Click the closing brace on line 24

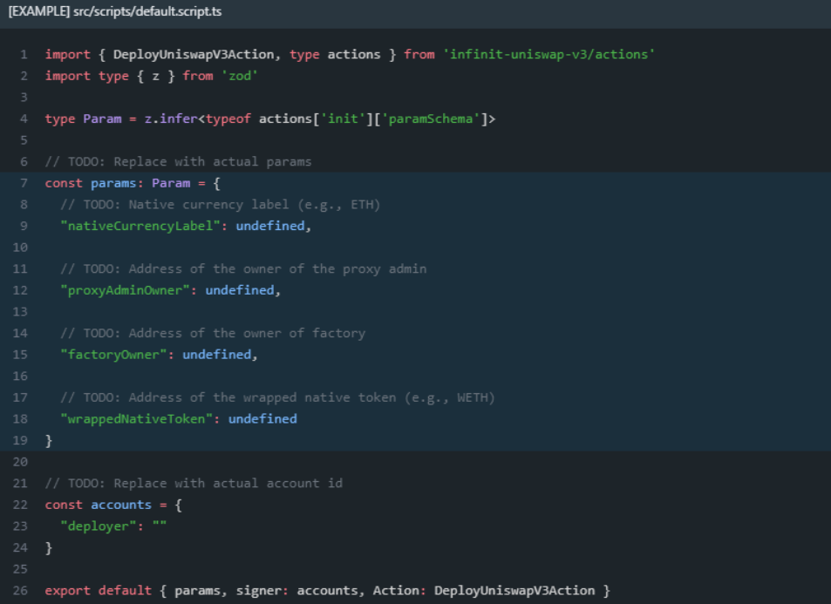coord(49,548)
